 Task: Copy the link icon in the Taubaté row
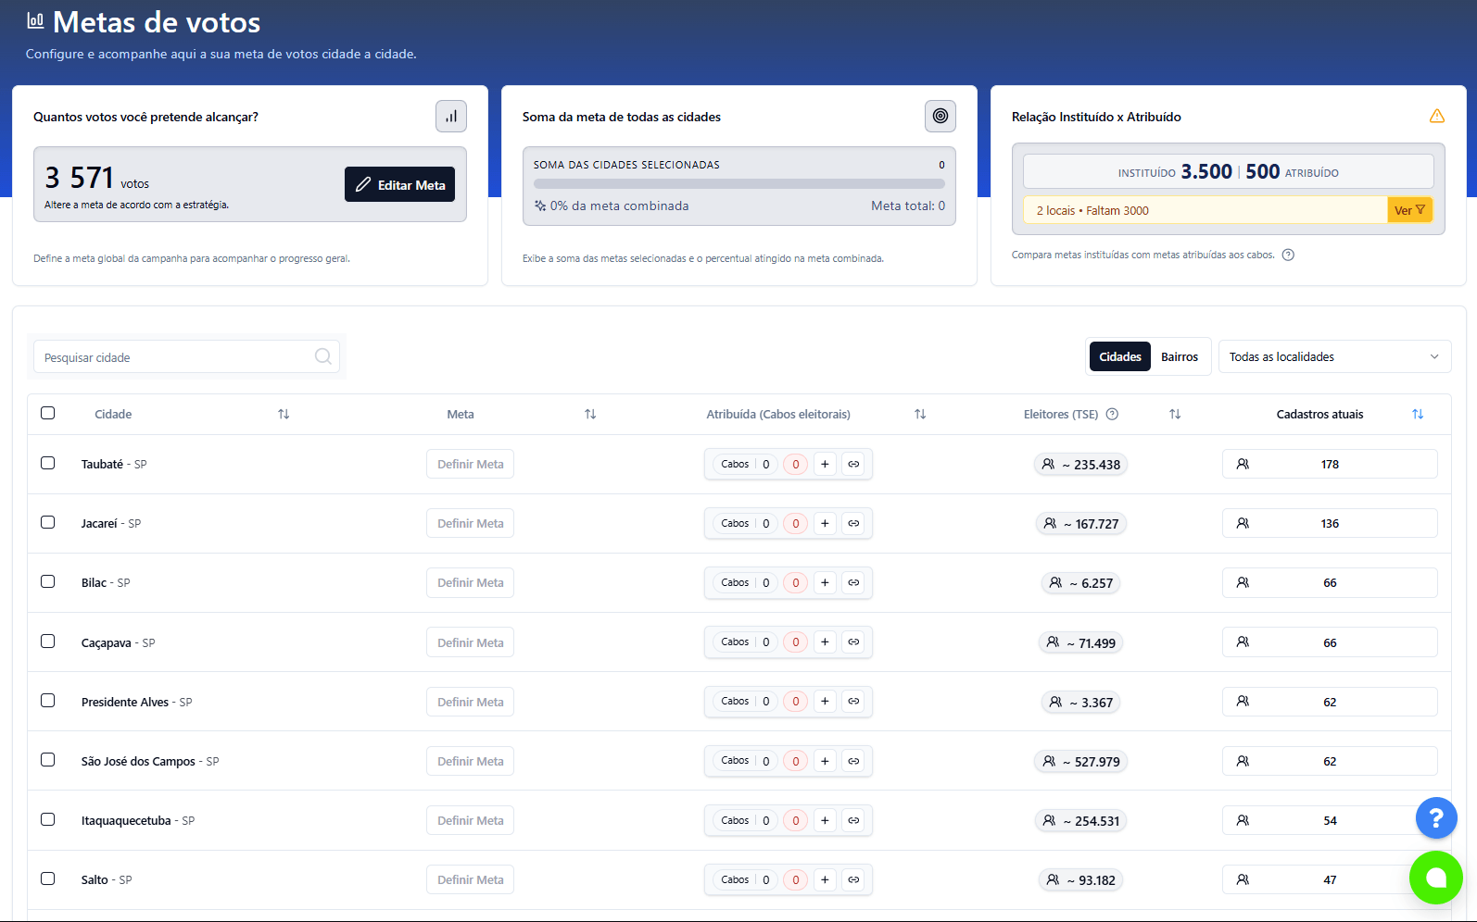click(853, 464)
